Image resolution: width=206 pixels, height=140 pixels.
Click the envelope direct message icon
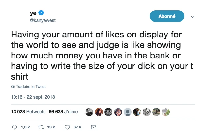(x=93, y=127)
